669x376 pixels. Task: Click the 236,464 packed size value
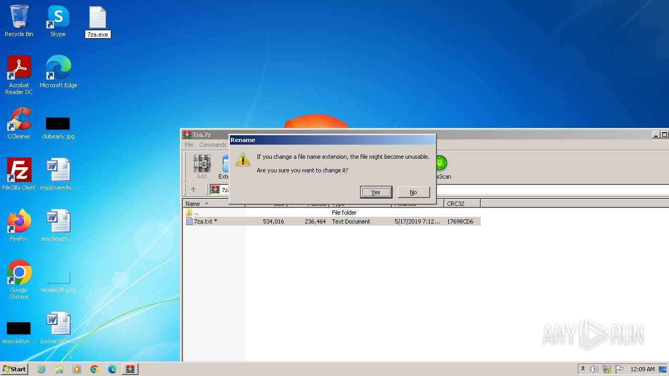(x=315, y=221)
